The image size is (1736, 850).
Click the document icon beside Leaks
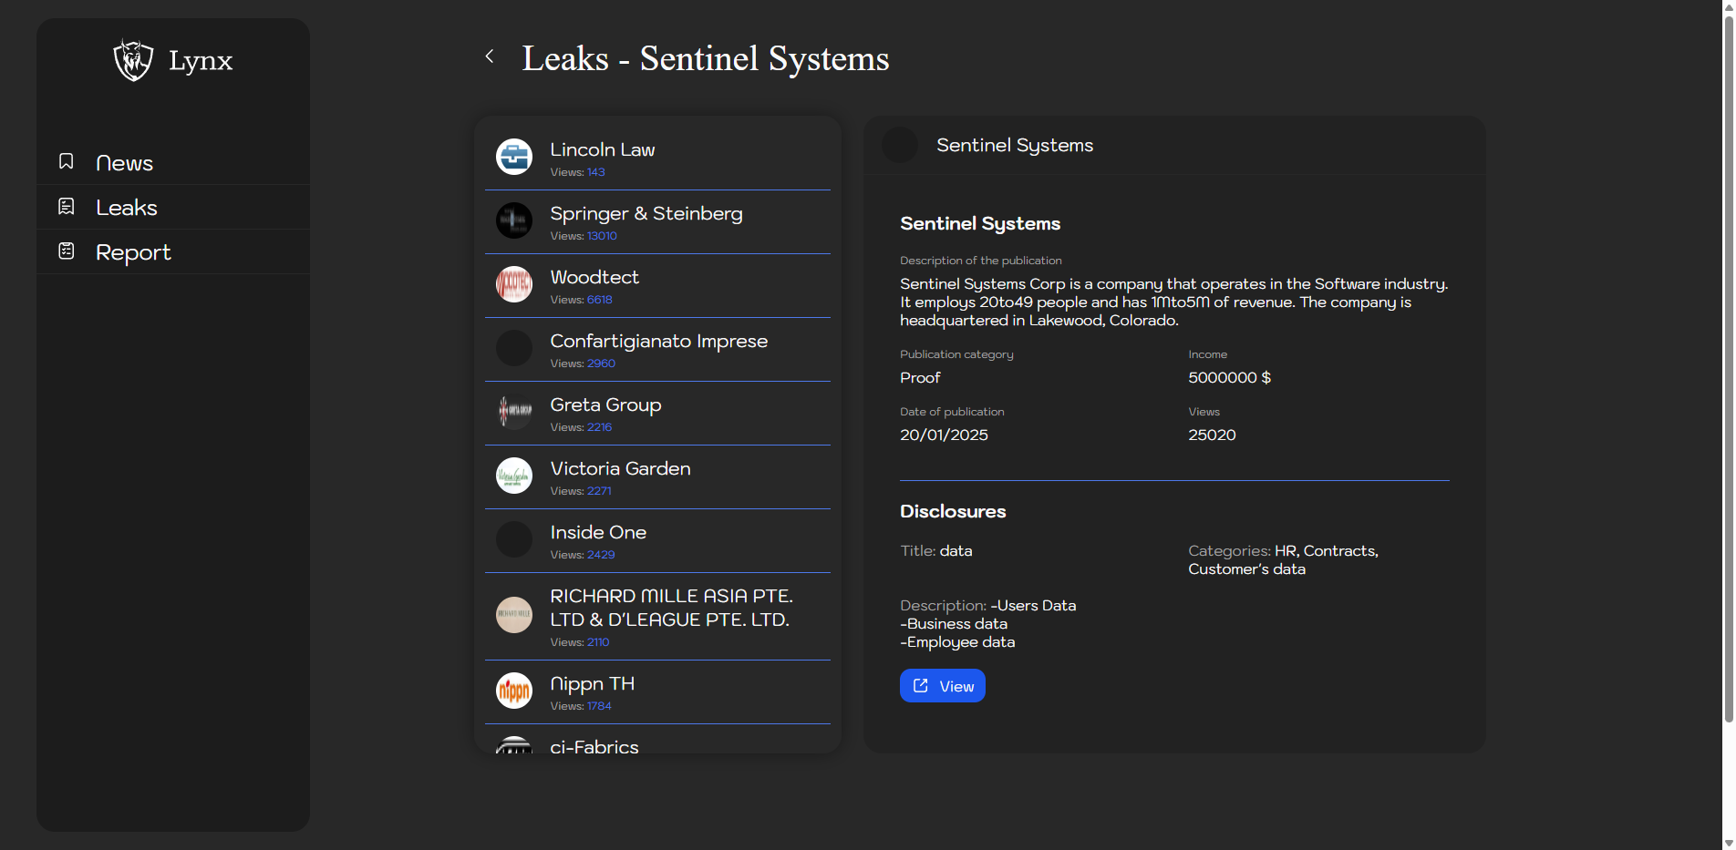click(67, 207)
